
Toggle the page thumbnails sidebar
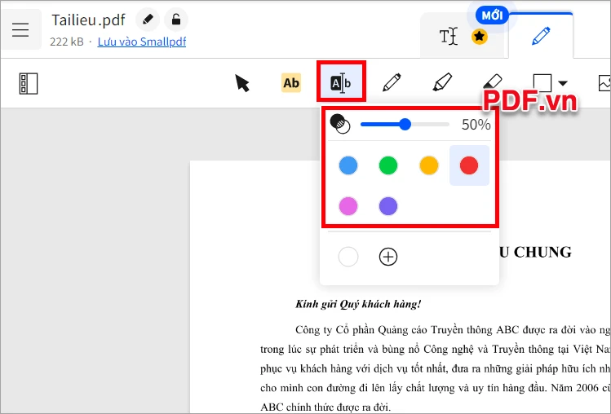29,83
